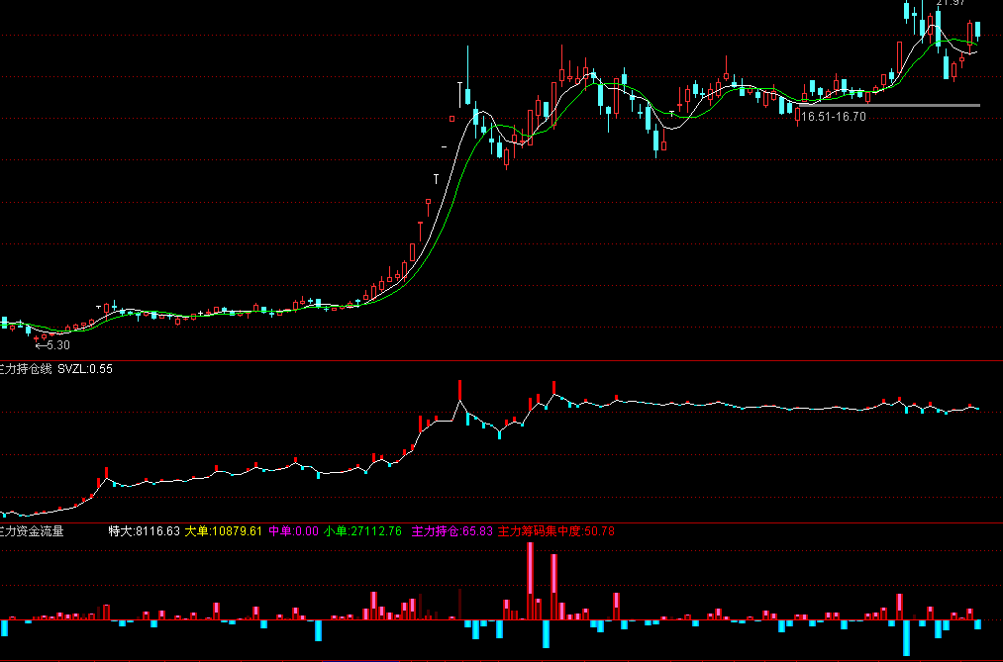Select the gray horizontal support line
The height and width of the screenshot is (662, 1003).
click(x=890, y=105)
